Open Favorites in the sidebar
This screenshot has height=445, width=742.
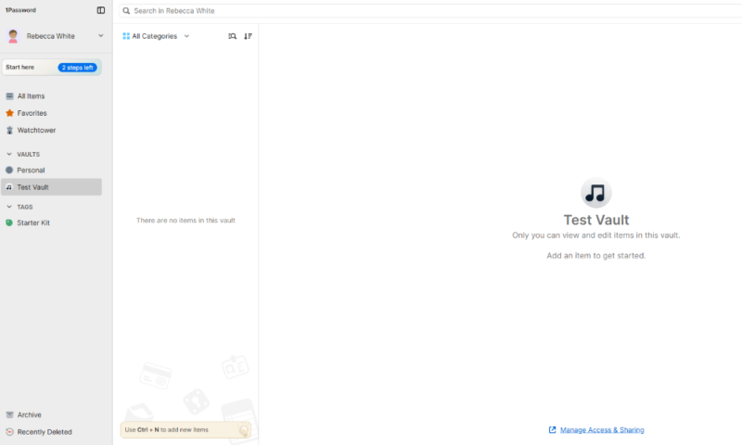(52, 113)
